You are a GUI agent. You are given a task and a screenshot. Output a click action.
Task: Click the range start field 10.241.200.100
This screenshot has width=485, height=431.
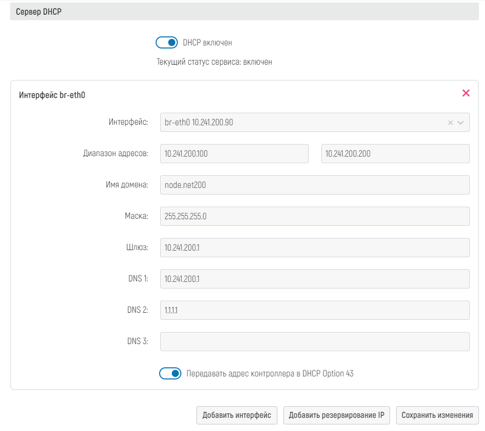click(x=234, y=154)
